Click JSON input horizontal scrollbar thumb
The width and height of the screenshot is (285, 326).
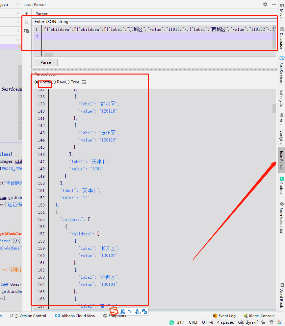48,55
